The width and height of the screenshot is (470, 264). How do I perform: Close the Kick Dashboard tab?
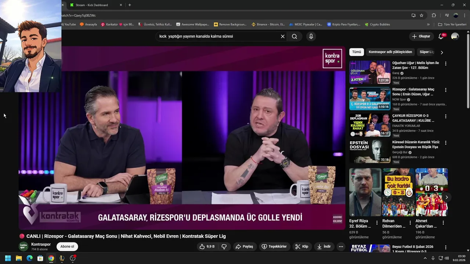(x=121, y=5)
